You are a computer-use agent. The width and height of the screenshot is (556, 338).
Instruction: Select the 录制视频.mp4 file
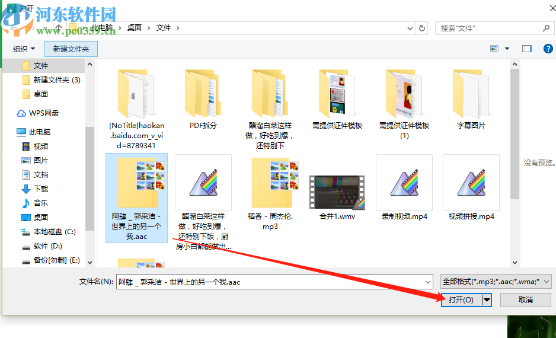404,188
